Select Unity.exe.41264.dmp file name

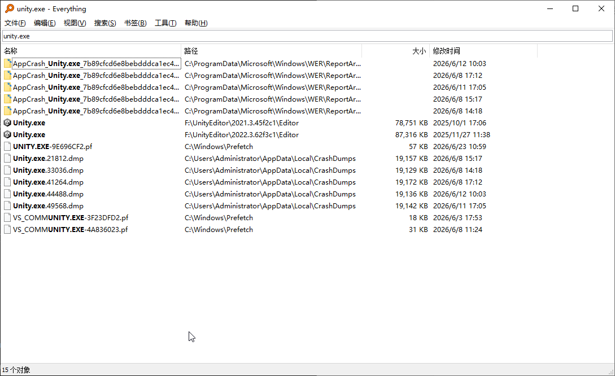(48, 182)
